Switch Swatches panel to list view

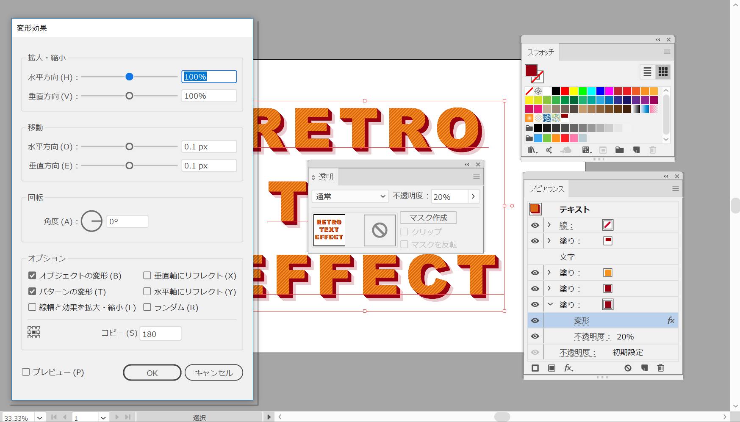coord(647,72)
